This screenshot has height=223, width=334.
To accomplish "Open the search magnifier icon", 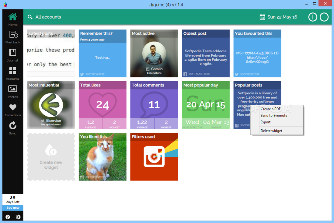I will [x=30, y=16].
